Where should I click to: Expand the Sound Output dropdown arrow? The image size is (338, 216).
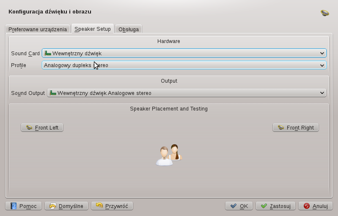pos(322,93)
